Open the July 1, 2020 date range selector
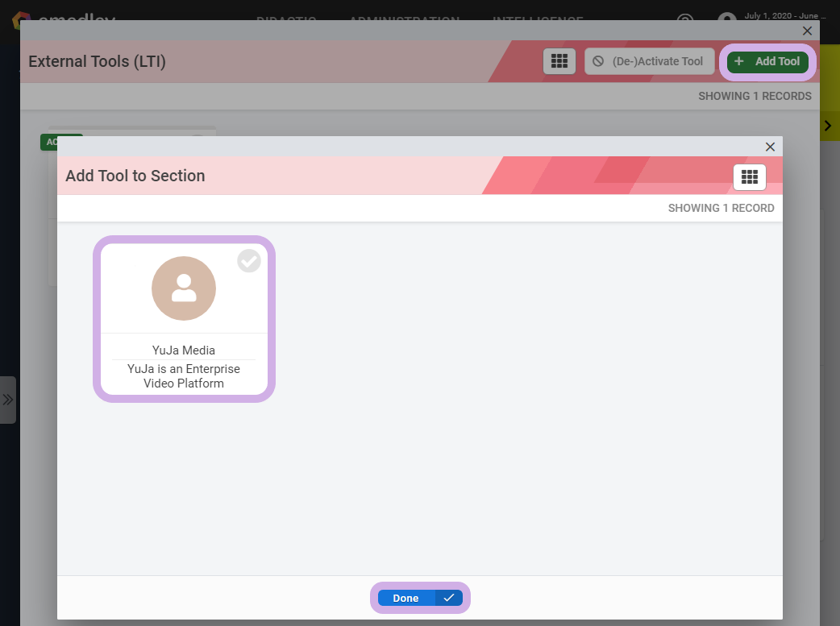 tap(784, 16)
